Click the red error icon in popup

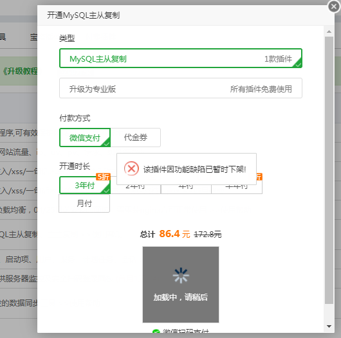click(x=131, y=168)
